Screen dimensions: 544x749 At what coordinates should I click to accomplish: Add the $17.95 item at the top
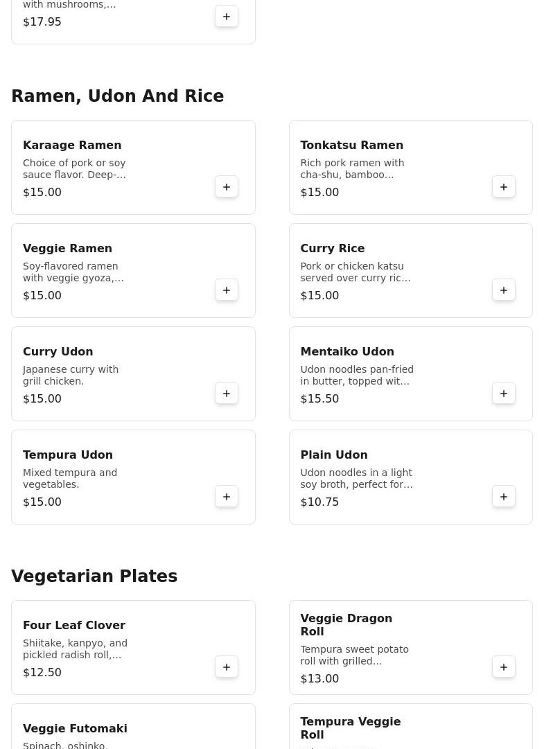tap(227, 17)
